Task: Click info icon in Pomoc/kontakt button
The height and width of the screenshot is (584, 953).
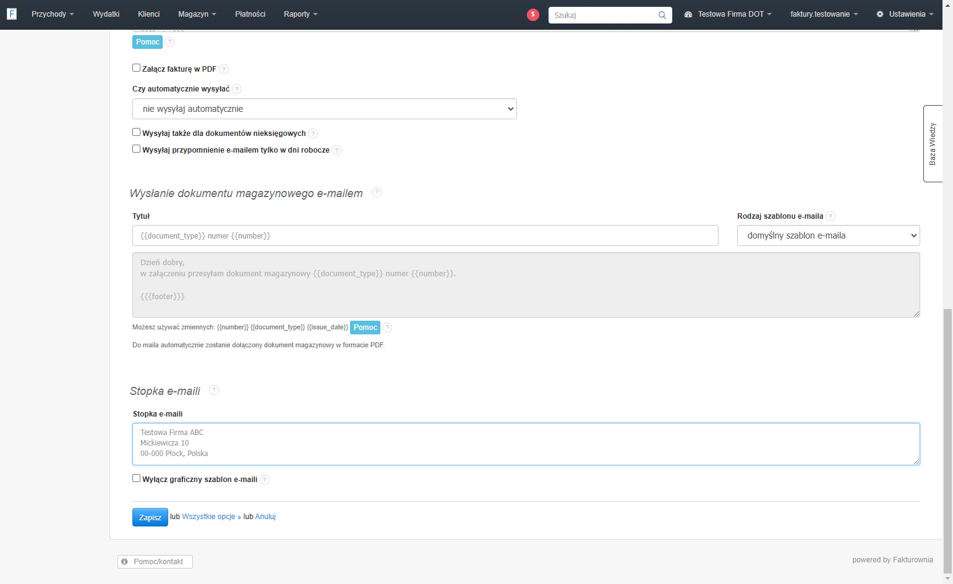Action: click(124, 562)
